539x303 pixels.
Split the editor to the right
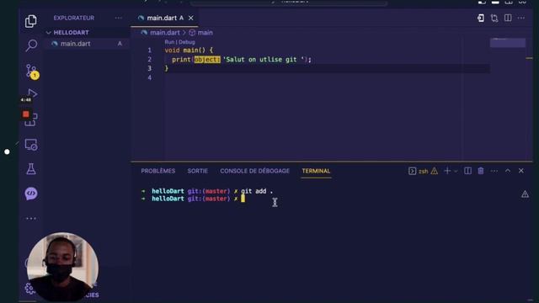[508, 18]
